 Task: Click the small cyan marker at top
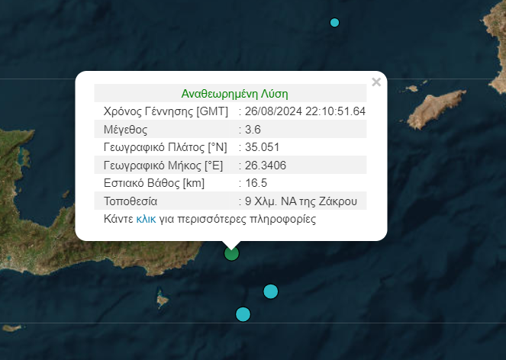334,23
